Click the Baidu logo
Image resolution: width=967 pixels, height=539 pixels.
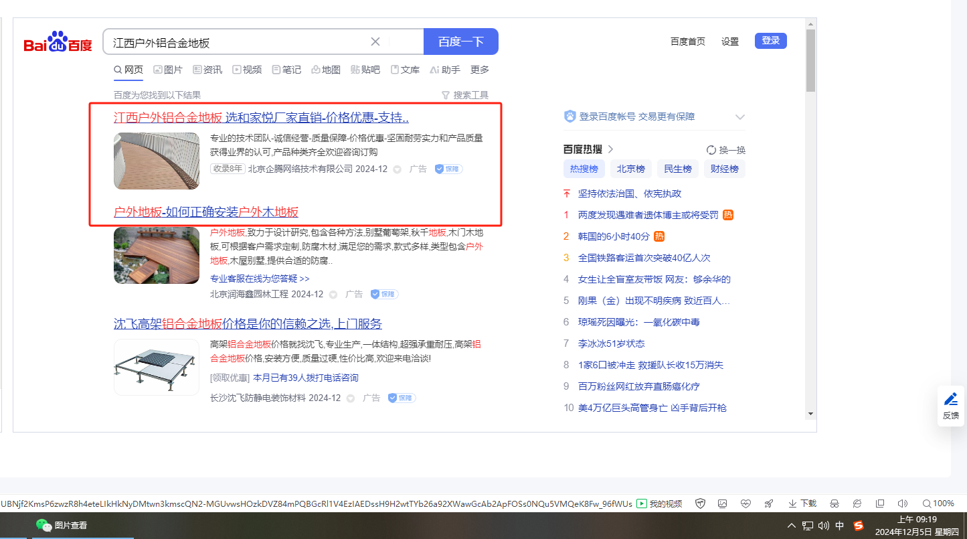58,42
